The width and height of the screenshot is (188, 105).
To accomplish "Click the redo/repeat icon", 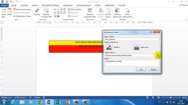I will (x=17, y=2).
